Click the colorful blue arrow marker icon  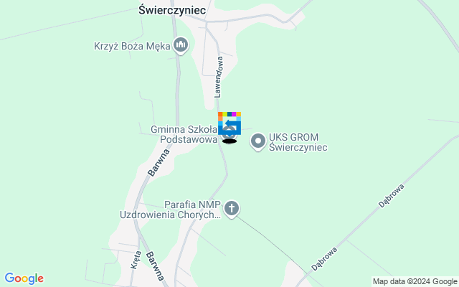tap(229, 123)
